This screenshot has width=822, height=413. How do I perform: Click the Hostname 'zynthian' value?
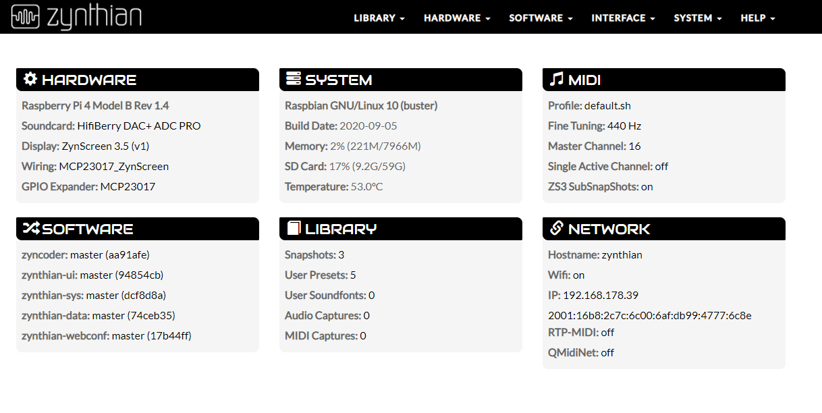click(x=622, y=254)
